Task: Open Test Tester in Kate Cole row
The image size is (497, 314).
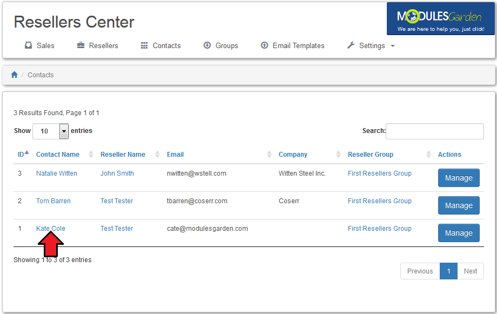Action: coord(117,229)
